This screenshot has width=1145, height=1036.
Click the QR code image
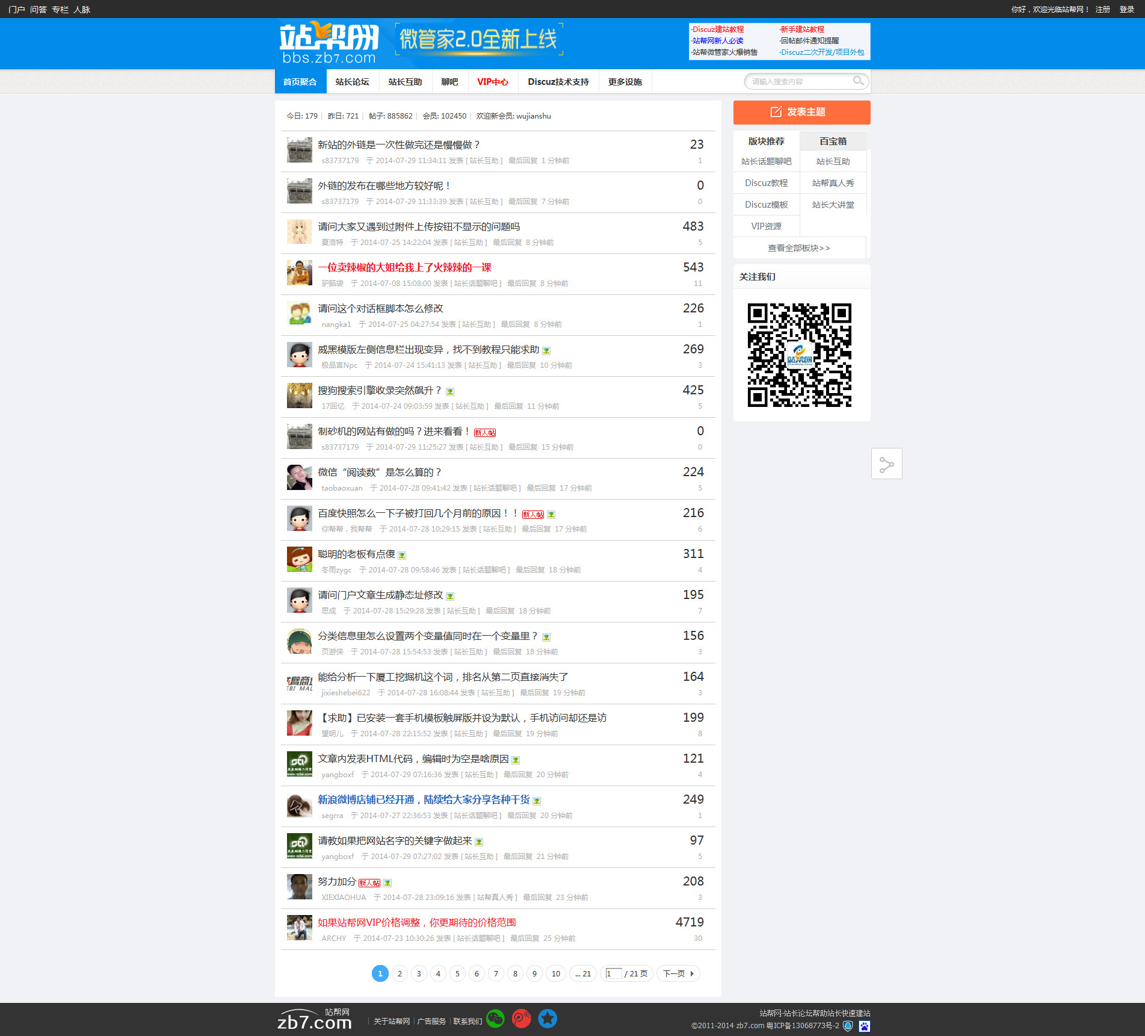pos(800,355)
